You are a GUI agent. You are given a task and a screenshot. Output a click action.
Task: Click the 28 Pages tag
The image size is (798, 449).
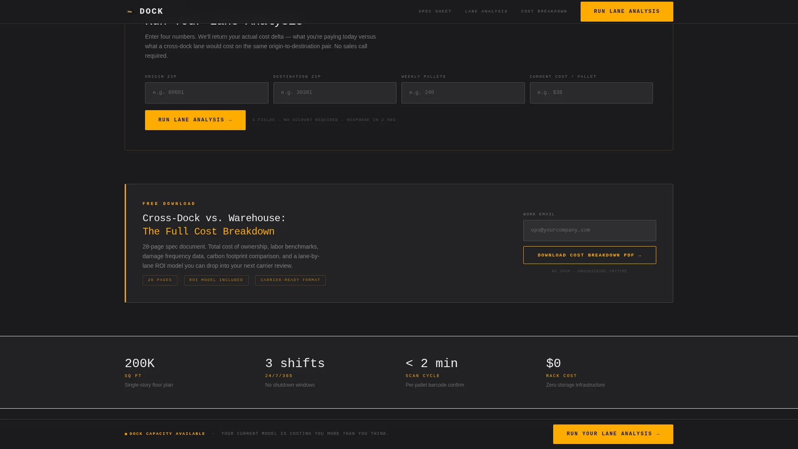160,280
